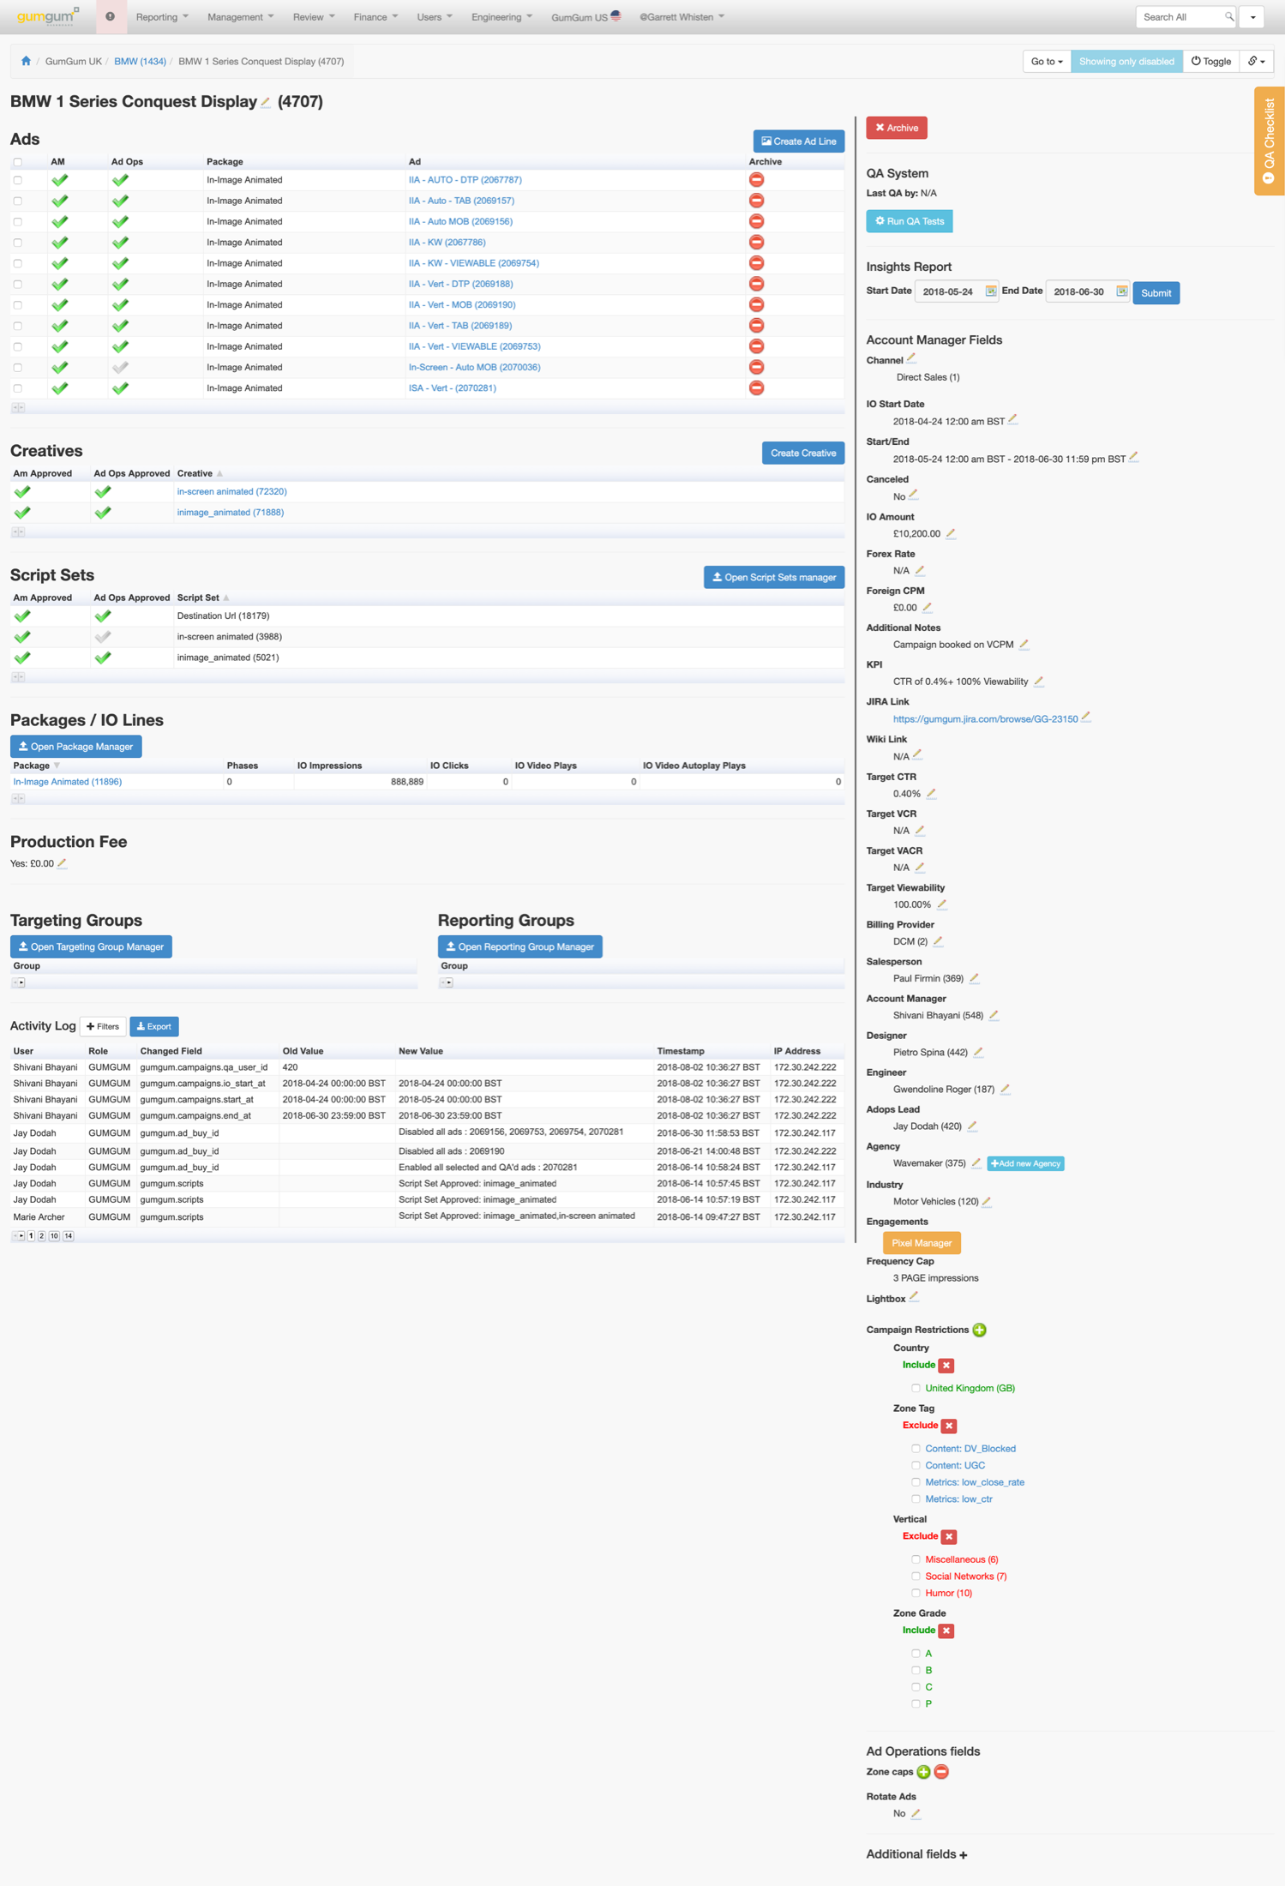Check the IIA - Vert - DTP ad checkbox
Image resolution: width=1285 pixels, height=1886 pixels.
tap(17, 284)
